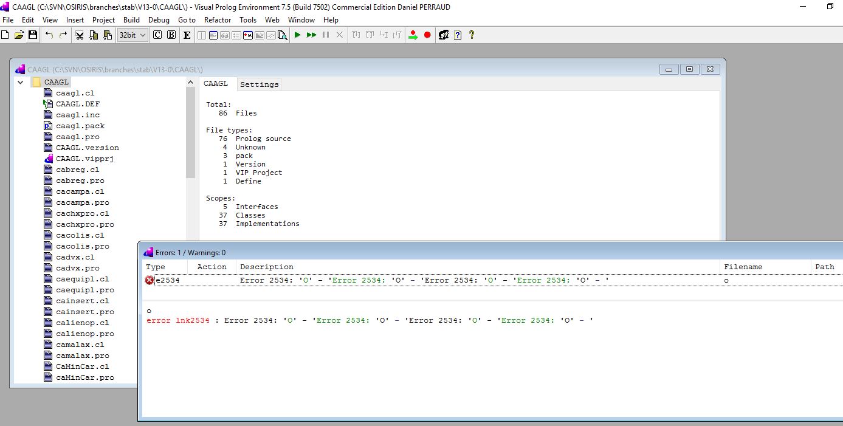Undo the last action via toolbar
Screen dimensions: 843x426
pos(49,35)
